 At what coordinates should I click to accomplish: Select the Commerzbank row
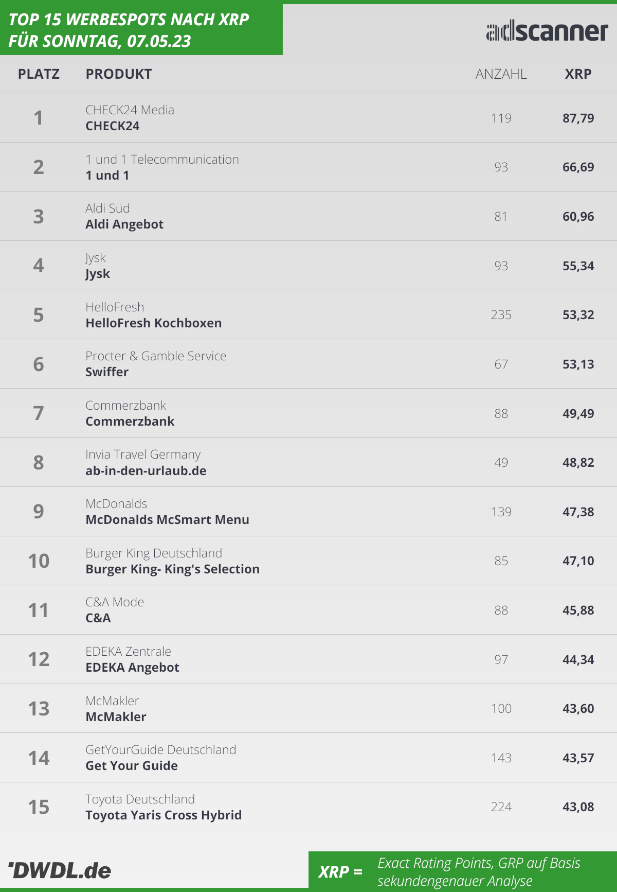click(x=308, y=413)
